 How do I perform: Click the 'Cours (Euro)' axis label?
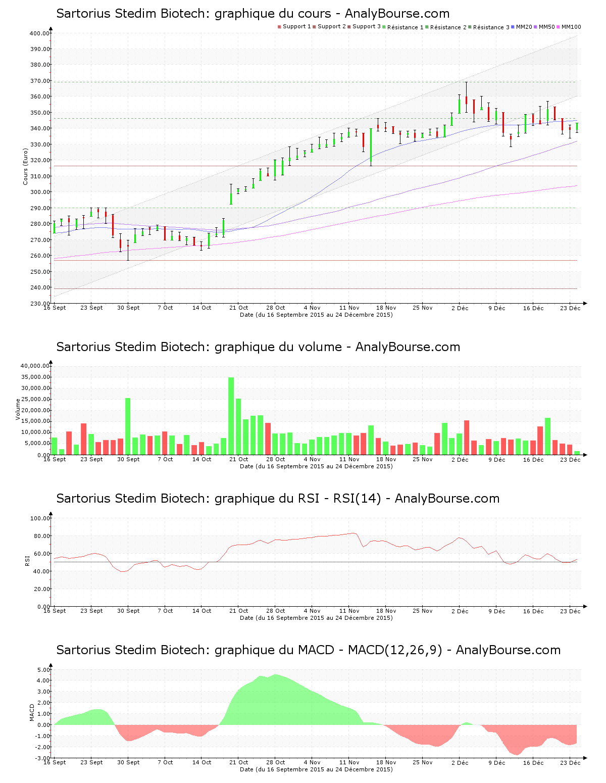click(x=25, y=166)
